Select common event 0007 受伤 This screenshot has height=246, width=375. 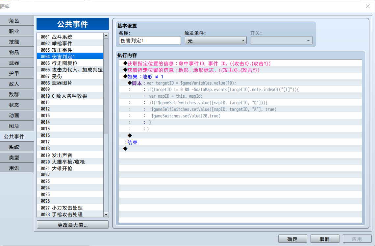click(x=70, y=76)
